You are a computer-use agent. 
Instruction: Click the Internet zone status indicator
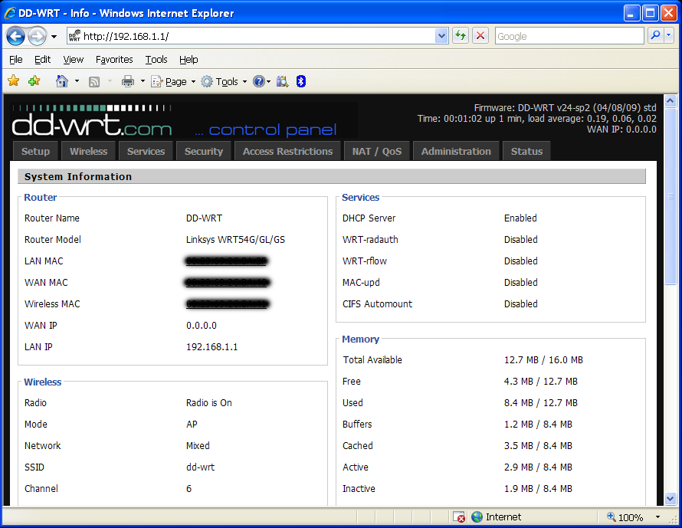[497, 517]
